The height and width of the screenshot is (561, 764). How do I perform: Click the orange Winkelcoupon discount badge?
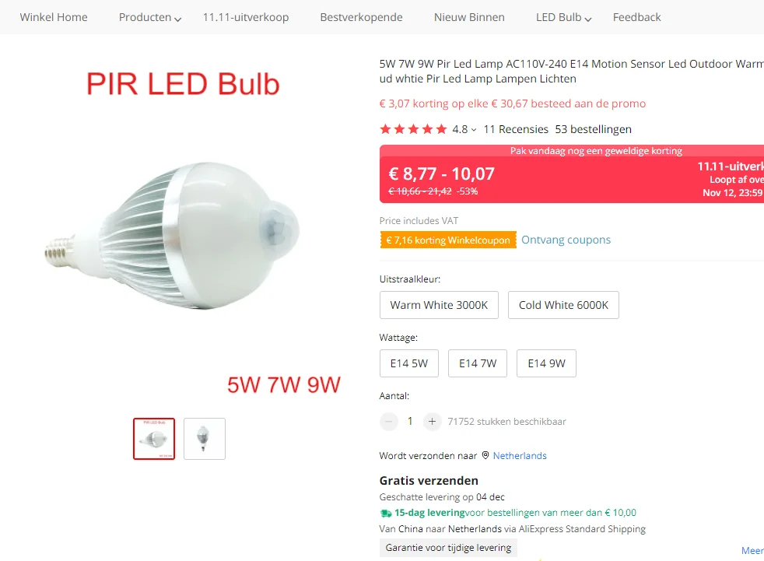point(448,240)
